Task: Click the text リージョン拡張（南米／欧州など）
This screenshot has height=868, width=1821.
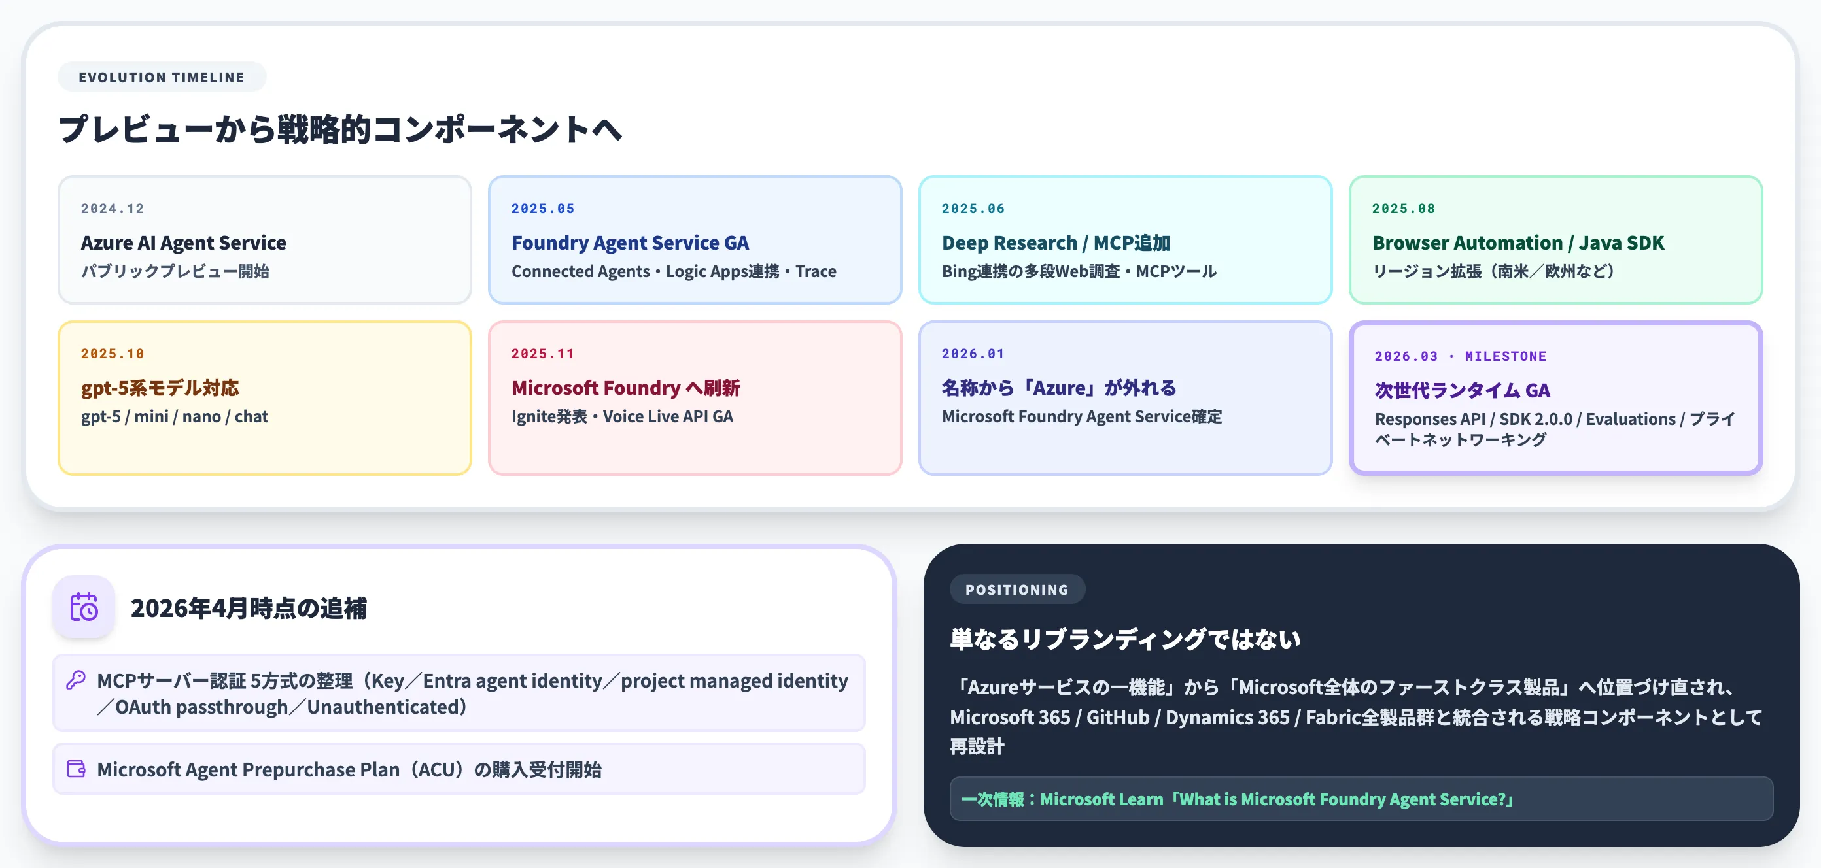Action: 1494,271
